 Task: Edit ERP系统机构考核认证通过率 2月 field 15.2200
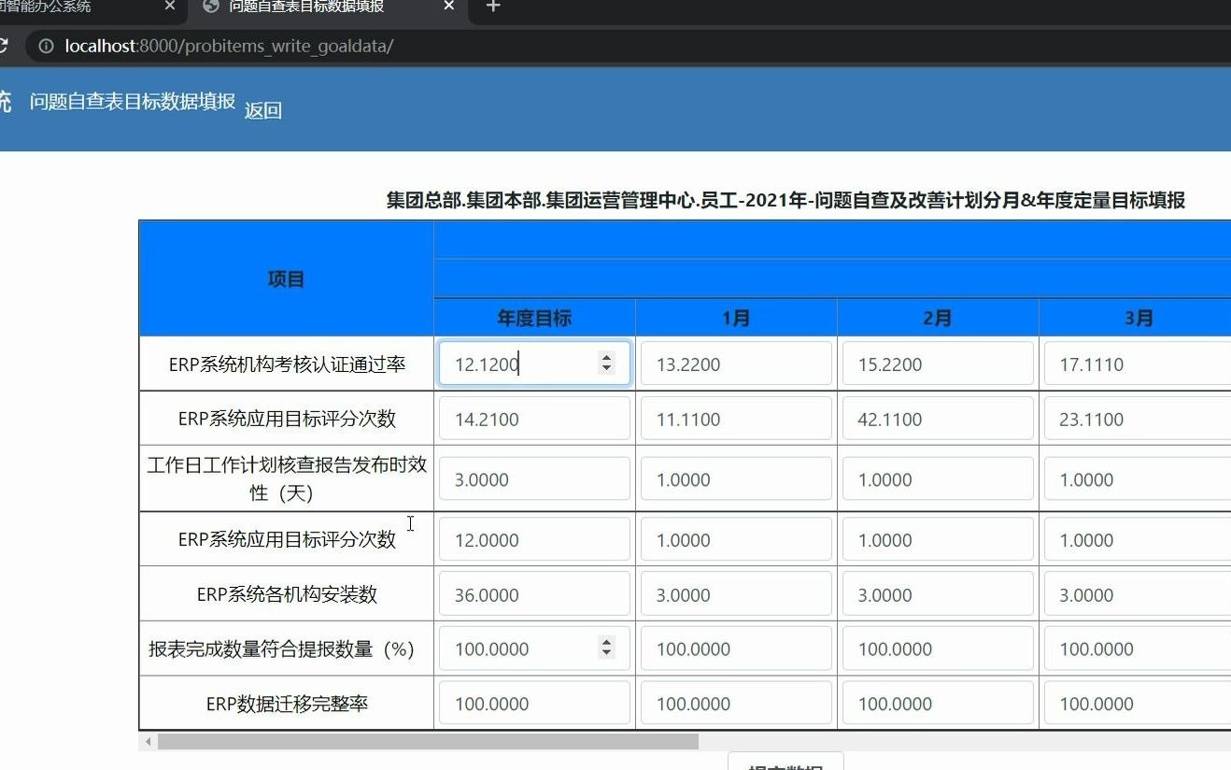tap(938, 364)
